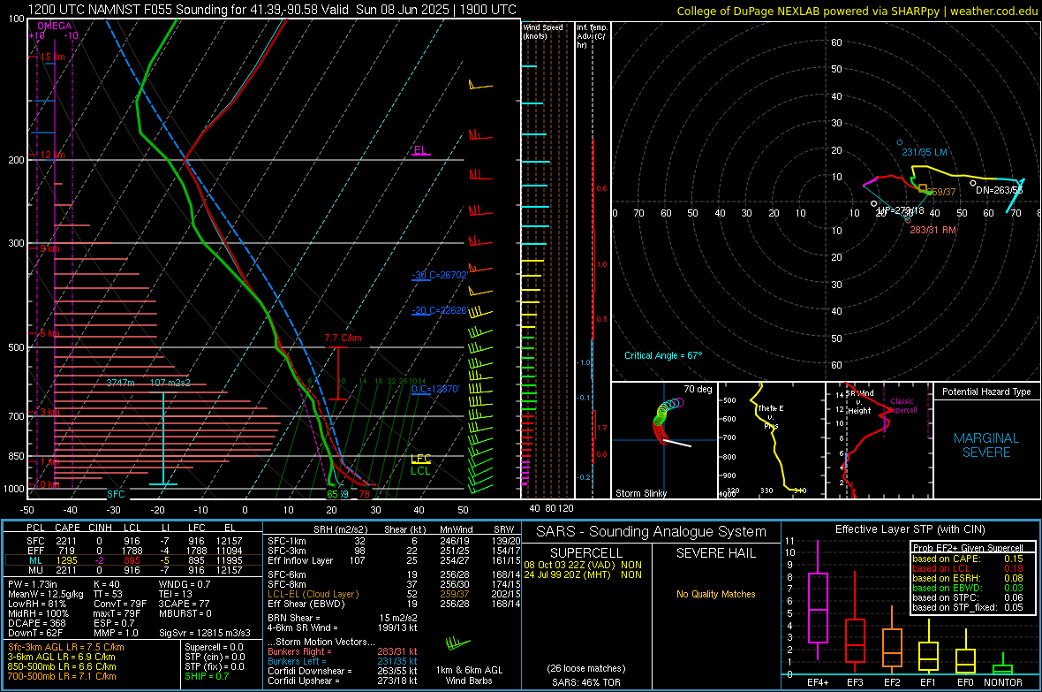Screen dimensions: 1042x692
Task: Click the 'Critical Angle = 67°' text
Action: tap(663, 355)
